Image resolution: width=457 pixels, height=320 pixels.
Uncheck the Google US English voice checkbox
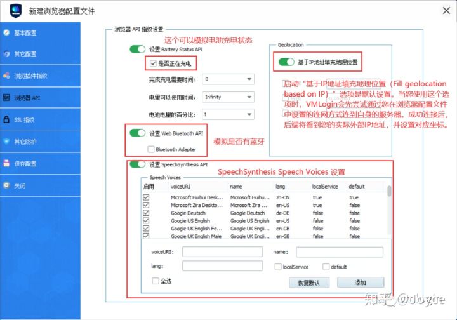tap(146, 220)
